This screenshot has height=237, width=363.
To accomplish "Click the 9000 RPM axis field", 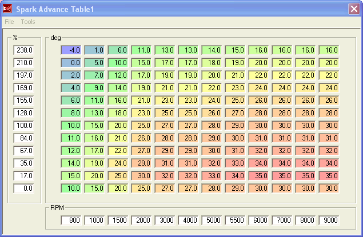I will pyautogui.click(x=329, y=220).
